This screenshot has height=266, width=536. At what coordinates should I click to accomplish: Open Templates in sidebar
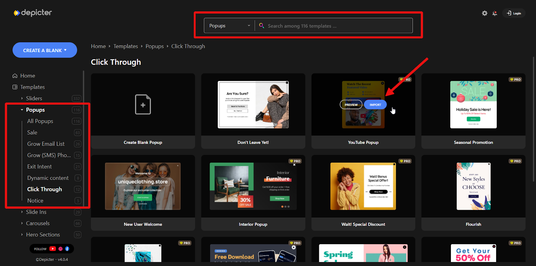click(x=32, y=87)
